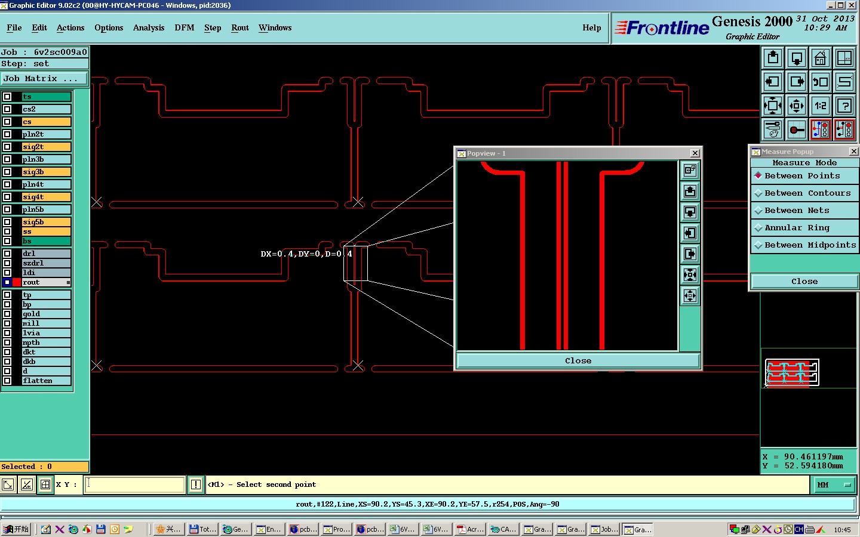Click the XY coordinate window icon

click(844, 58)
